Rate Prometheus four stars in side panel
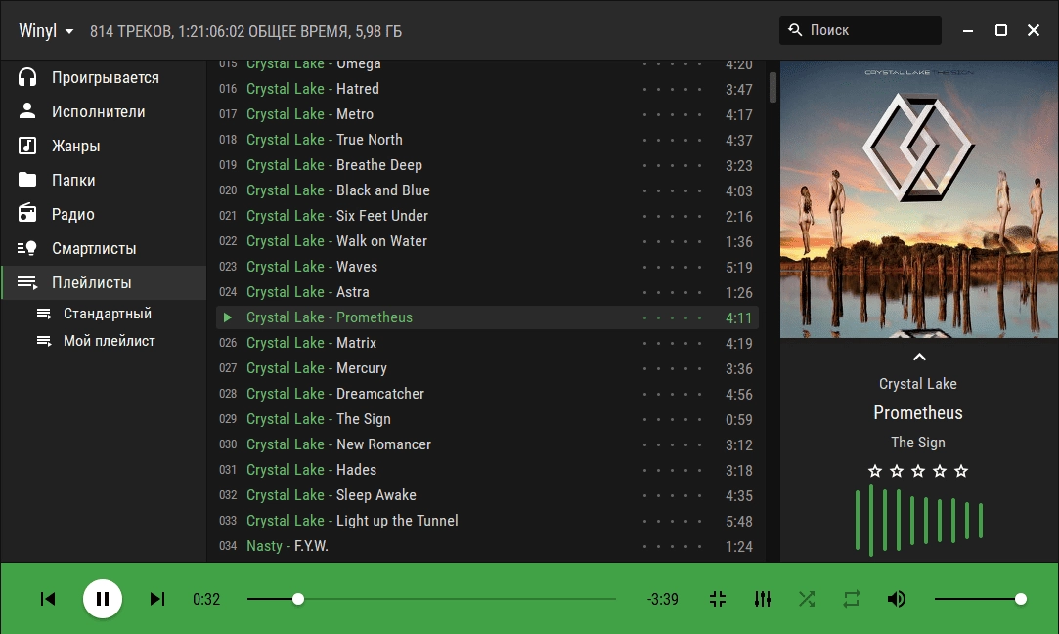 tap(940, 471)
